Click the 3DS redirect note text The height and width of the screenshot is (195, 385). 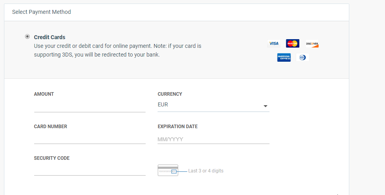117,50
